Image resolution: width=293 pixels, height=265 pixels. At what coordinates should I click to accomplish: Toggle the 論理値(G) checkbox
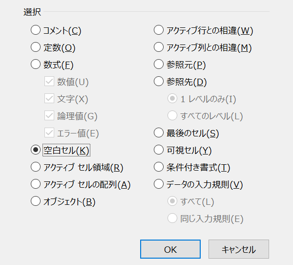(49, 116)
